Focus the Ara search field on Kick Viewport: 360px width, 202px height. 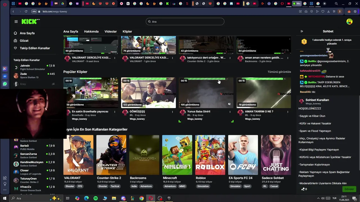tap(185, 22)
